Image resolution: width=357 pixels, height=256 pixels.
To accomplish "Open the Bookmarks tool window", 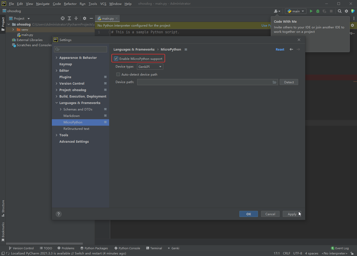I will point(3,231).
